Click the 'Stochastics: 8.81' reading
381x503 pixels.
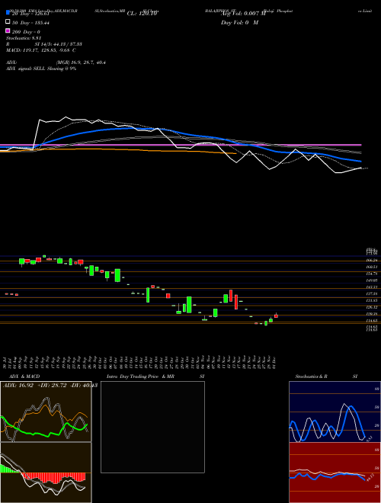tap(22, 38)
